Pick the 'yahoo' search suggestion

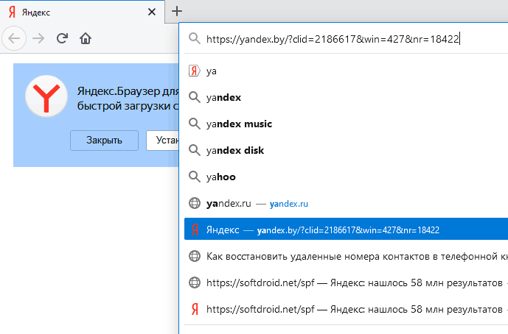click(x=346, y=177)
